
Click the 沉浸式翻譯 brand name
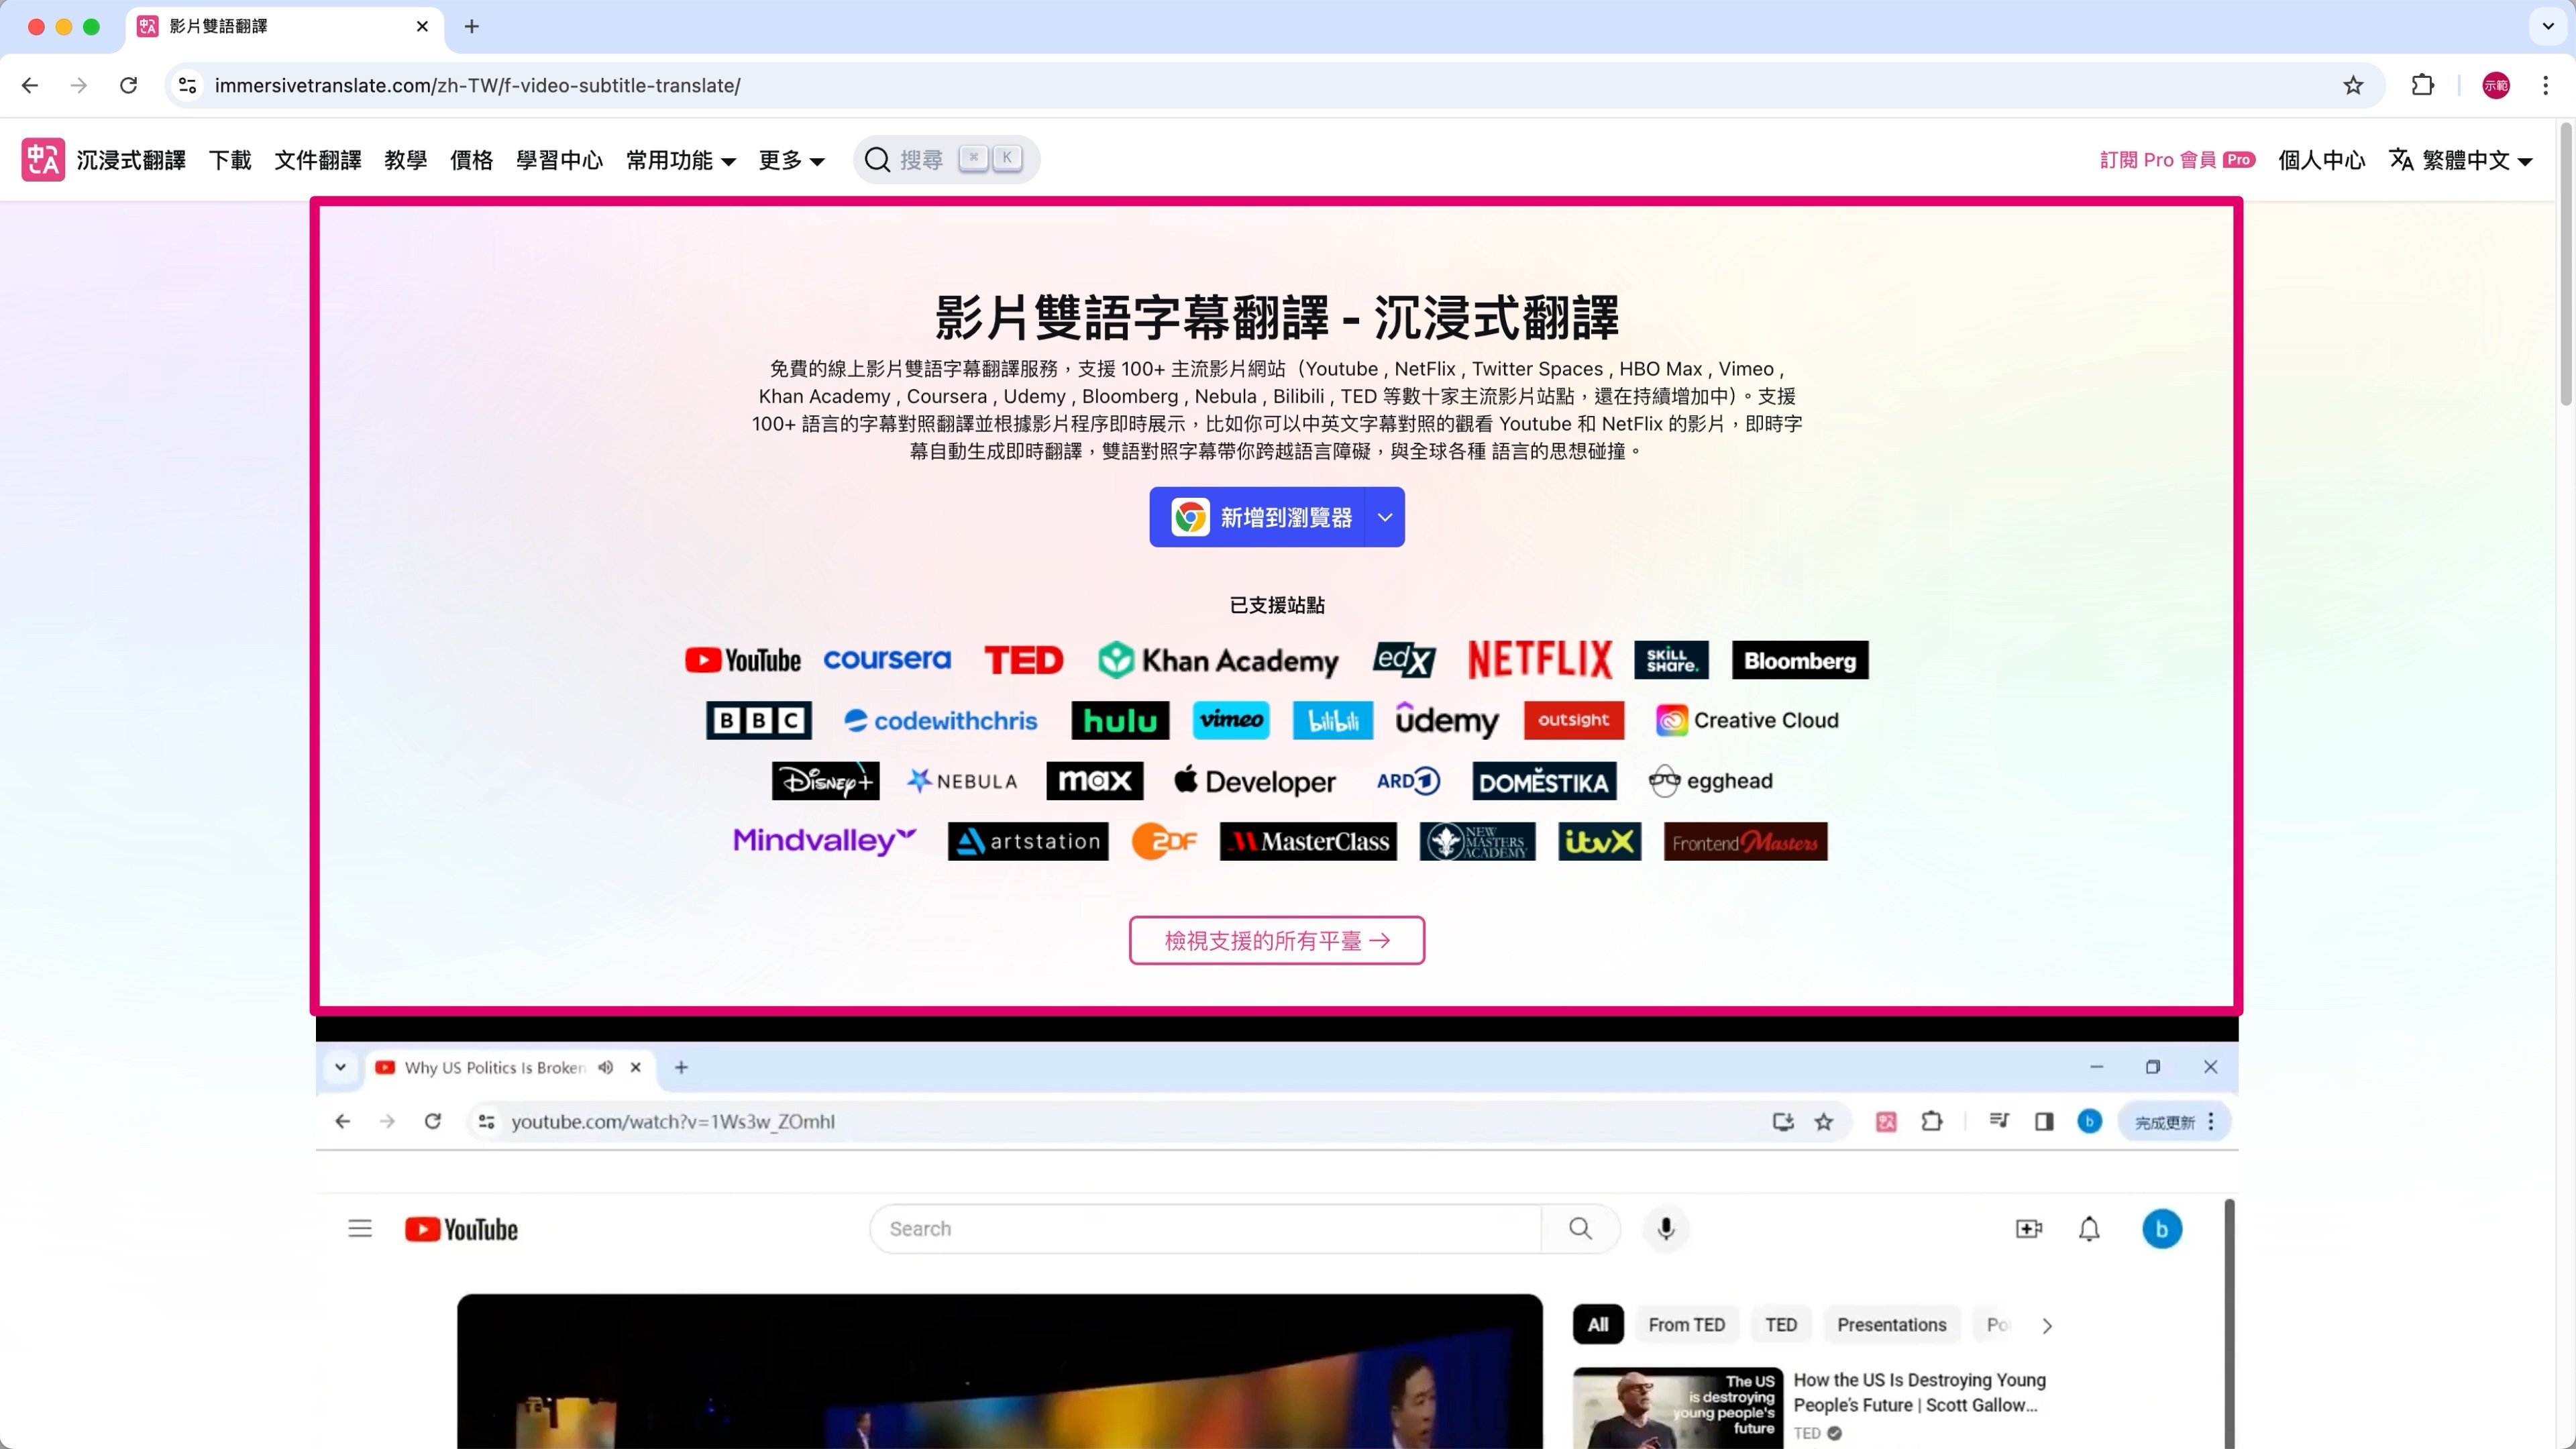click(x=131, y=160)
